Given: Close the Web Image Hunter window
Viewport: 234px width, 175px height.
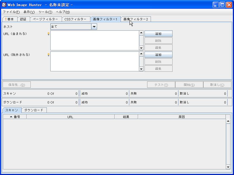Looking at the screenshot, I should (x=229, y=5).
